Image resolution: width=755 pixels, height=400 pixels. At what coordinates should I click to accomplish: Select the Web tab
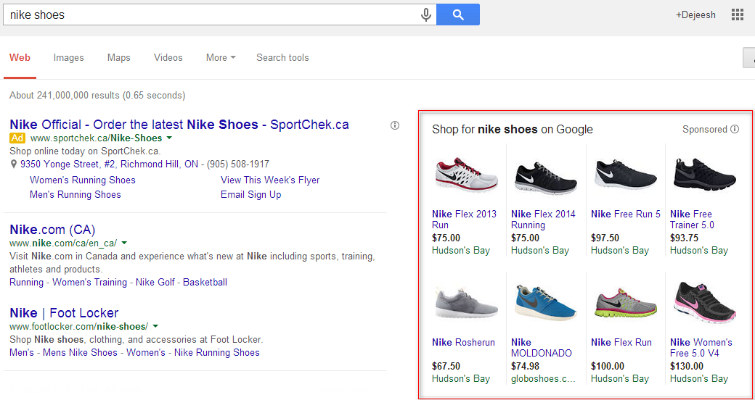point(20,58)
